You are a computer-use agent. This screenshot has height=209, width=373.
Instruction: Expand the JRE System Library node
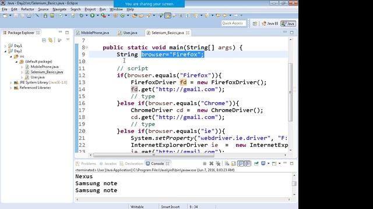click(10, 82)
